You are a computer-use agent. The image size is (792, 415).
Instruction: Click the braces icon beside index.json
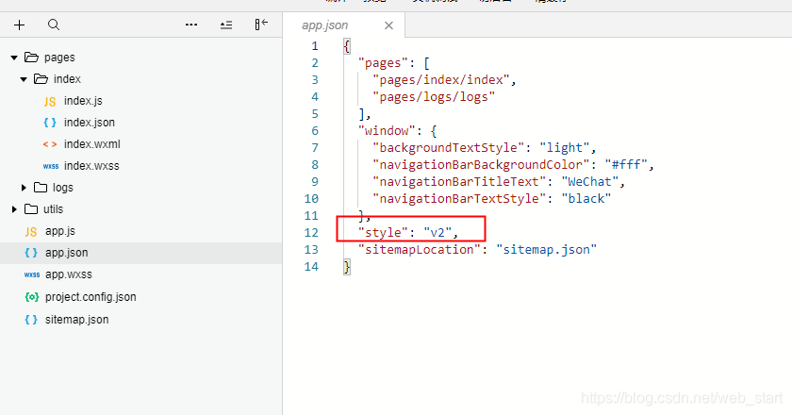[49, 123]
